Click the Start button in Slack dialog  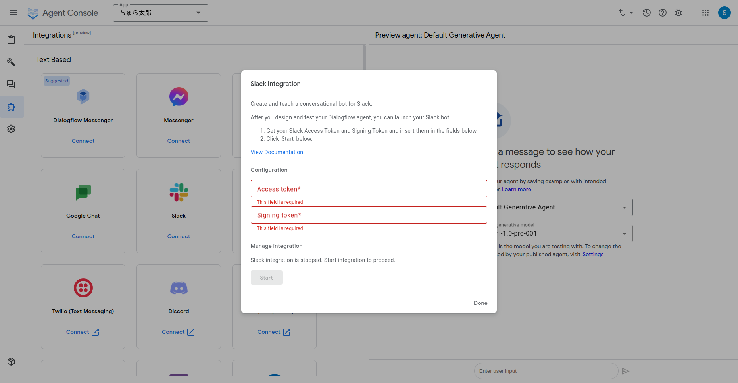(x=266, y=278)
